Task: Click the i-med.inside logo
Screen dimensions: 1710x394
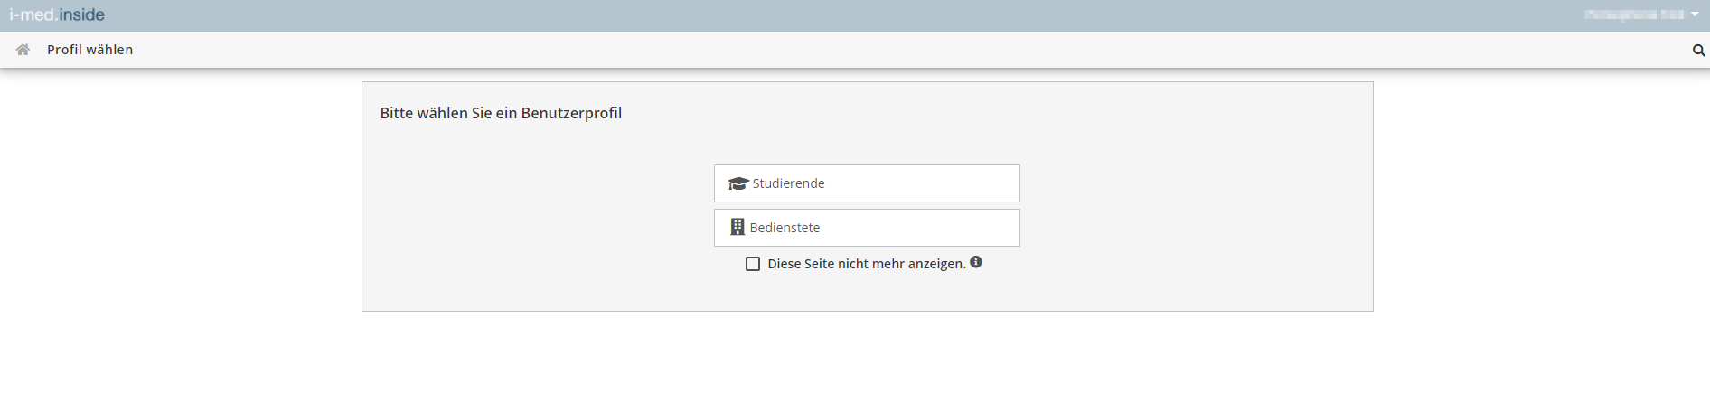Action: (57, 14)
